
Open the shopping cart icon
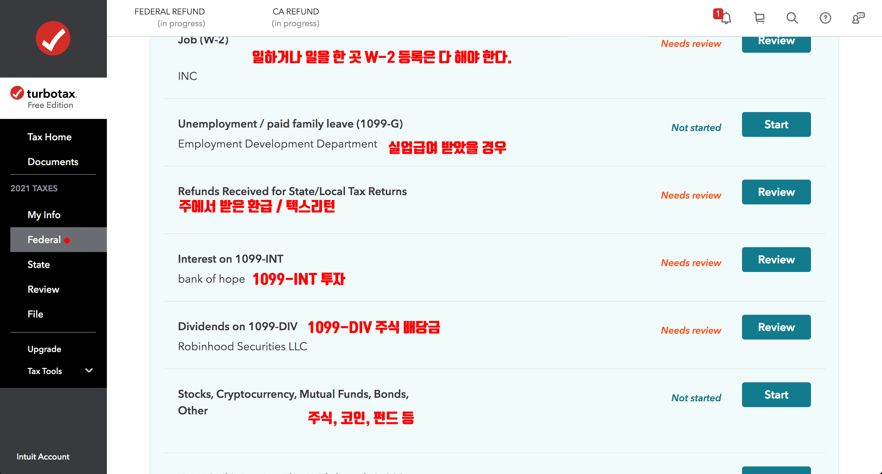coord(759,18)
